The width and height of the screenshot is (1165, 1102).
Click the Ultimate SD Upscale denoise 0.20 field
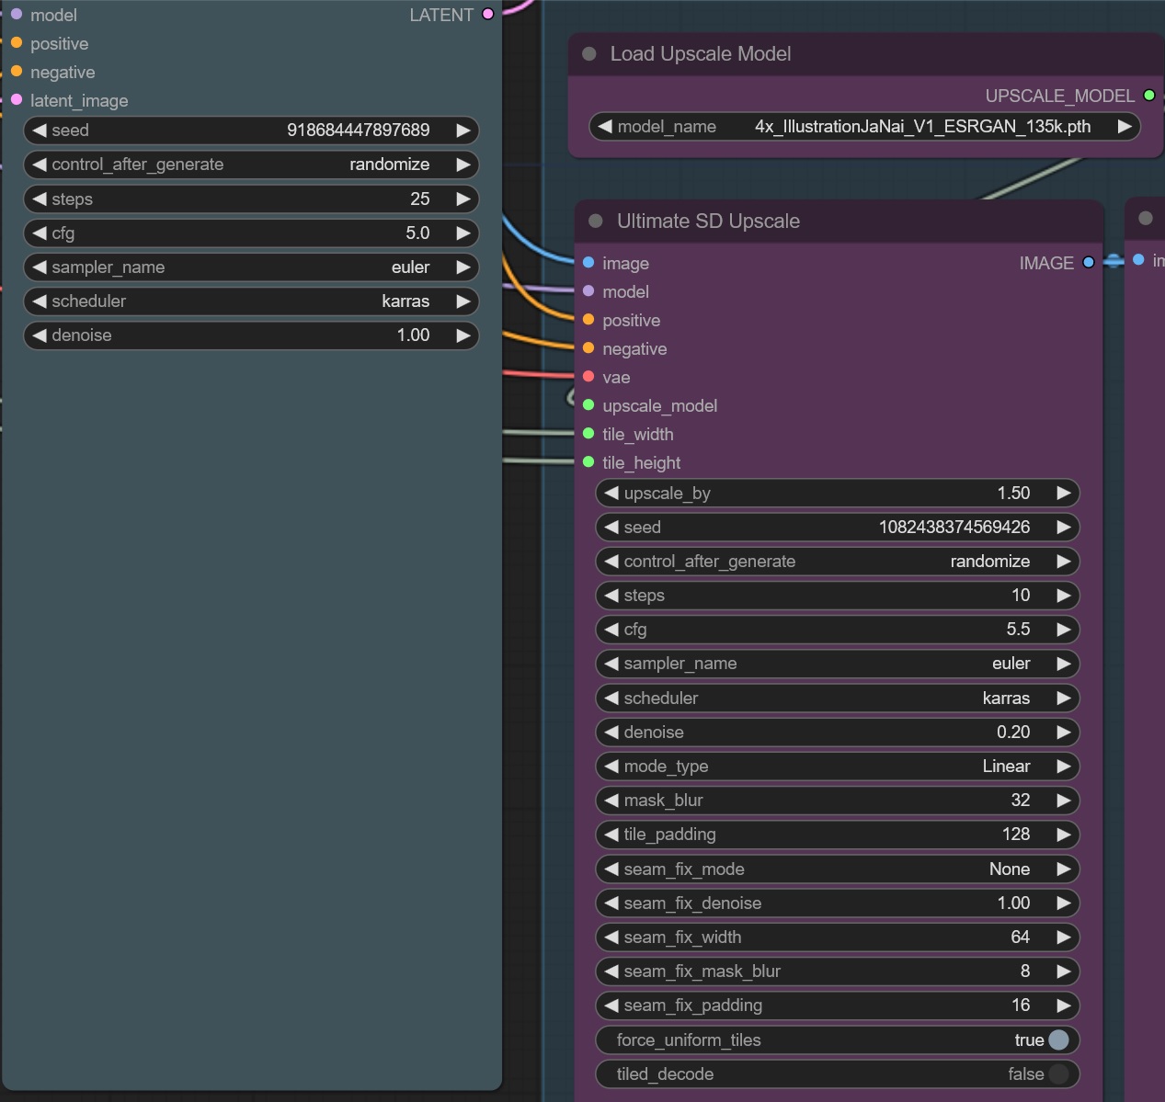pos(837,733)
